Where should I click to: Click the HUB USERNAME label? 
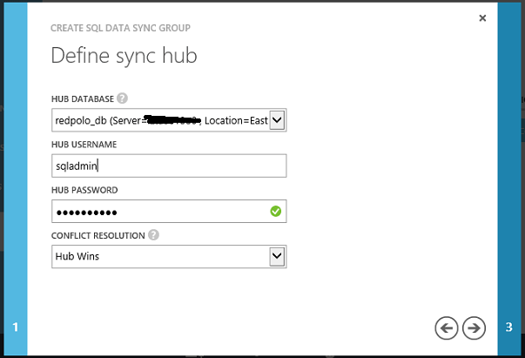pyautogui.click(x=84, y=145)
